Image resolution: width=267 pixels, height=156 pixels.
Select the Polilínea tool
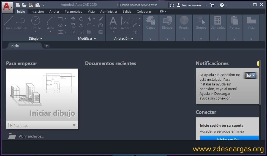pyautogui.click(x=20, y=23)
